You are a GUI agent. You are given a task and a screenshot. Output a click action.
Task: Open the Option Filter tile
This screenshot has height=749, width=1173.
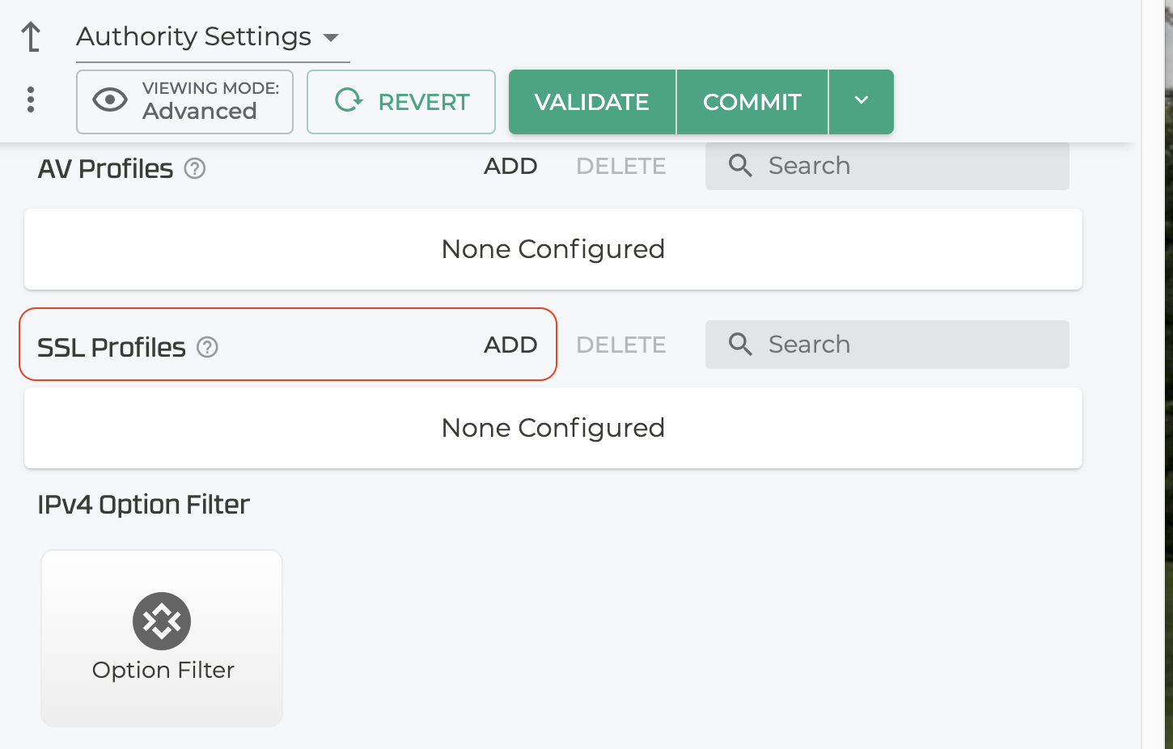tap(162, 638)
